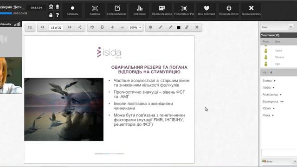Toggle the microphone icon in header
This screenshot has width=297, height=167.
coord(58,7)
